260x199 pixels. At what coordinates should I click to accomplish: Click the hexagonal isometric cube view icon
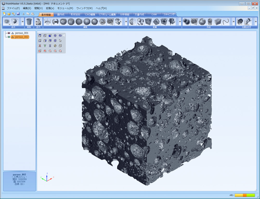pos(55,35)
